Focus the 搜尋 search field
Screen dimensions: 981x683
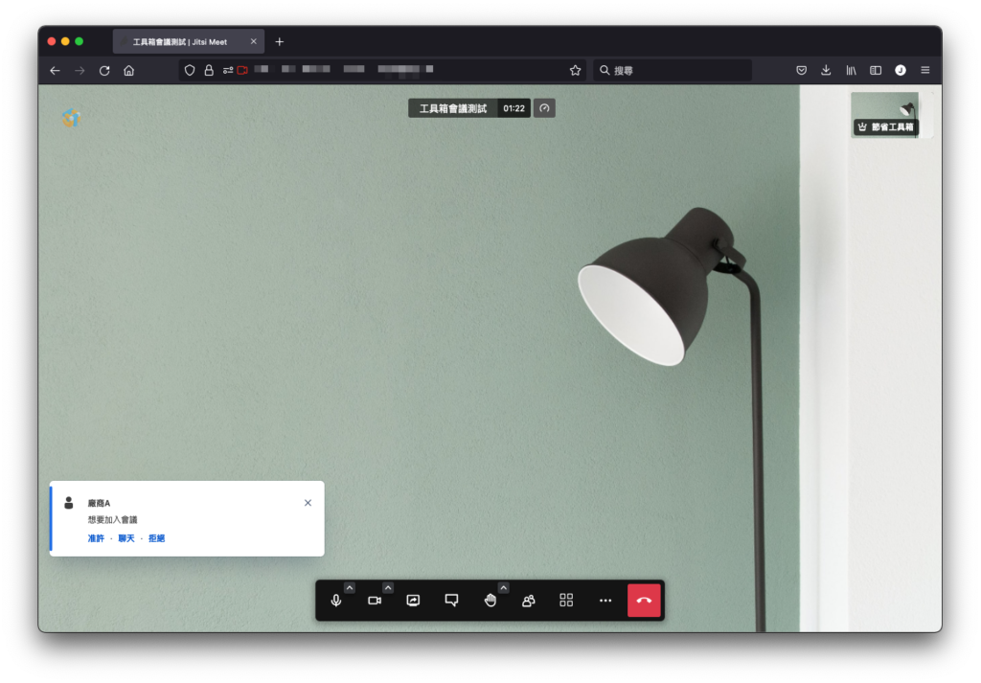tap(672, 71)
